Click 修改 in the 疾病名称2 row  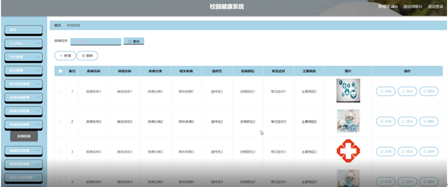point(407,121)
